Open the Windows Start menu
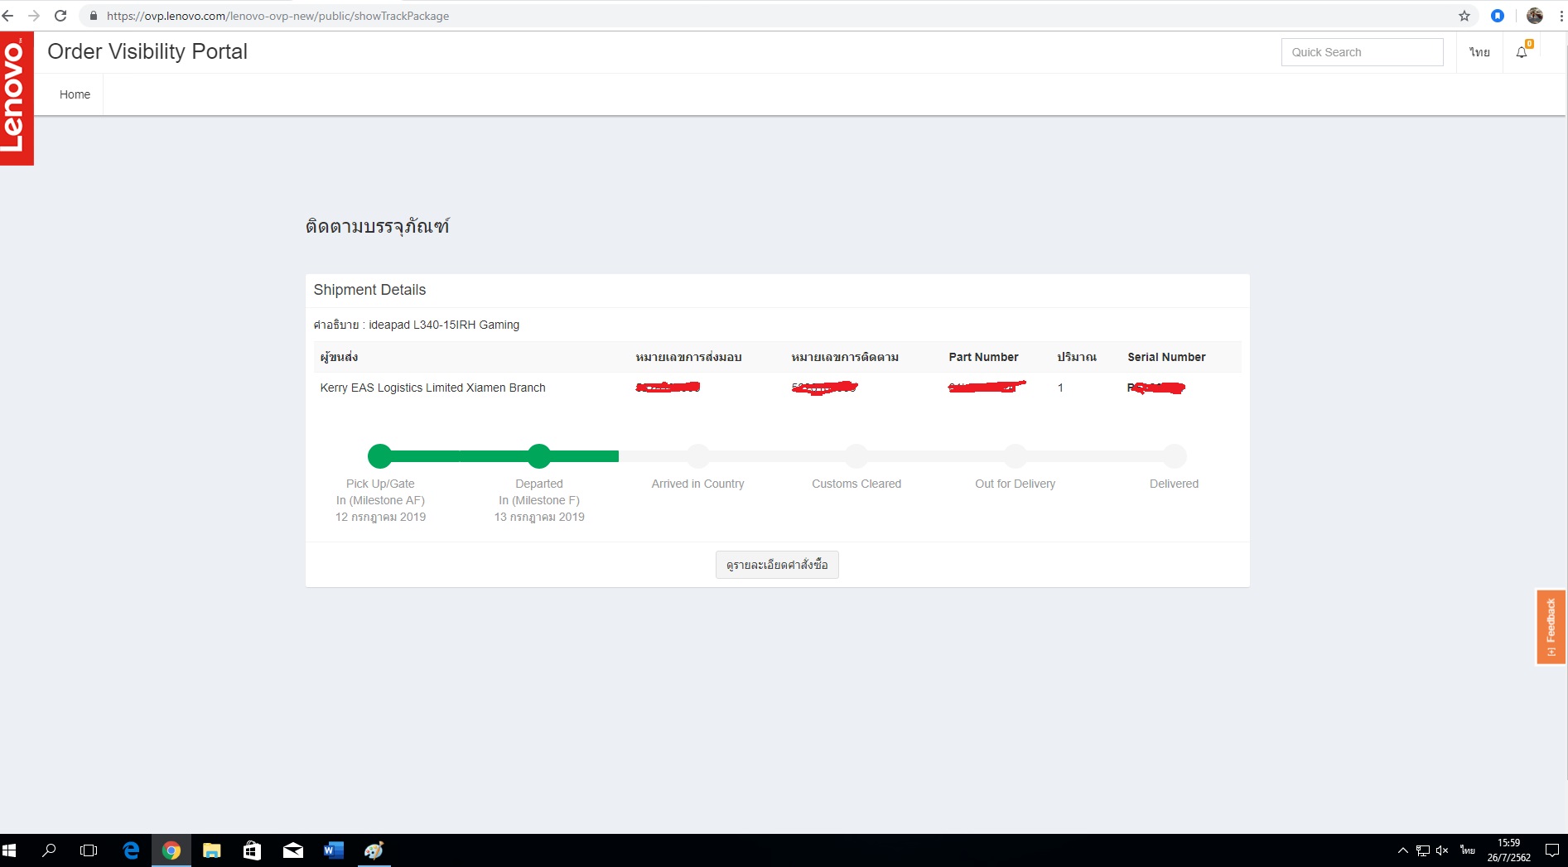The image size is (1568, 867). click(10, 850)
